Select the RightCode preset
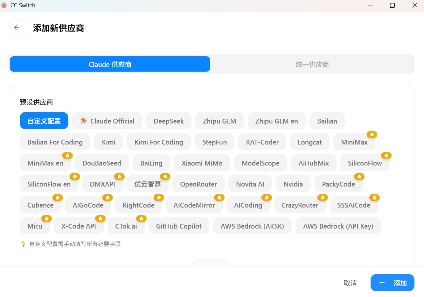 click(138, 205)
